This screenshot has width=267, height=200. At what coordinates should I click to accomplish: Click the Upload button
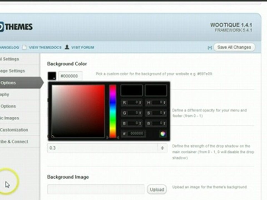157,189
